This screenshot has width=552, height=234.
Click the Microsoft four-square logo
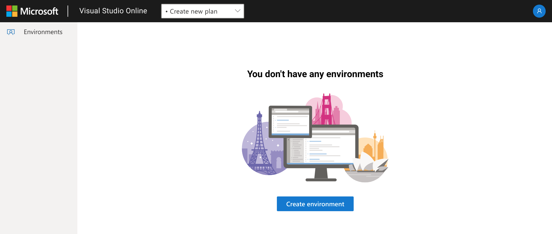tap(12, 11)
